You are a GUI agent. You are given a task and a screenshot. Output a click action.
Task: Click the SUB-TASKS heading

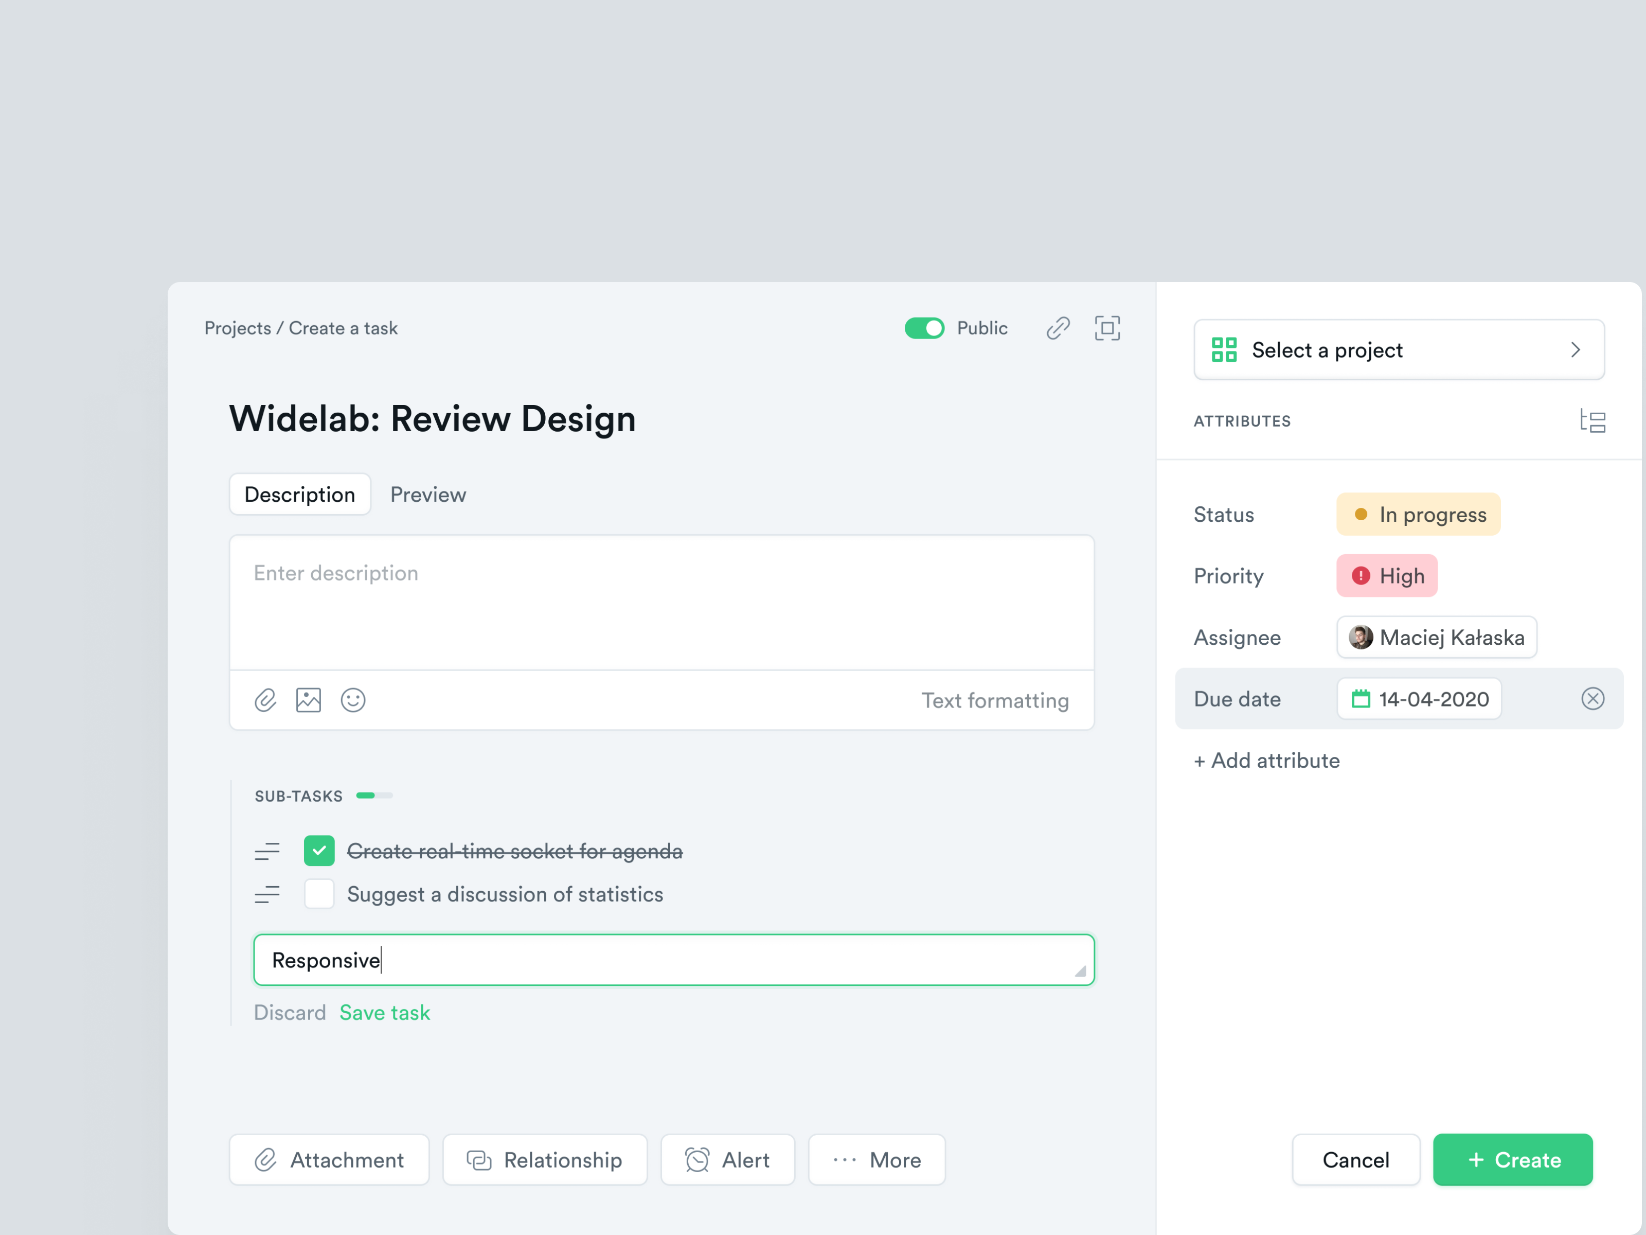(298, 796)
